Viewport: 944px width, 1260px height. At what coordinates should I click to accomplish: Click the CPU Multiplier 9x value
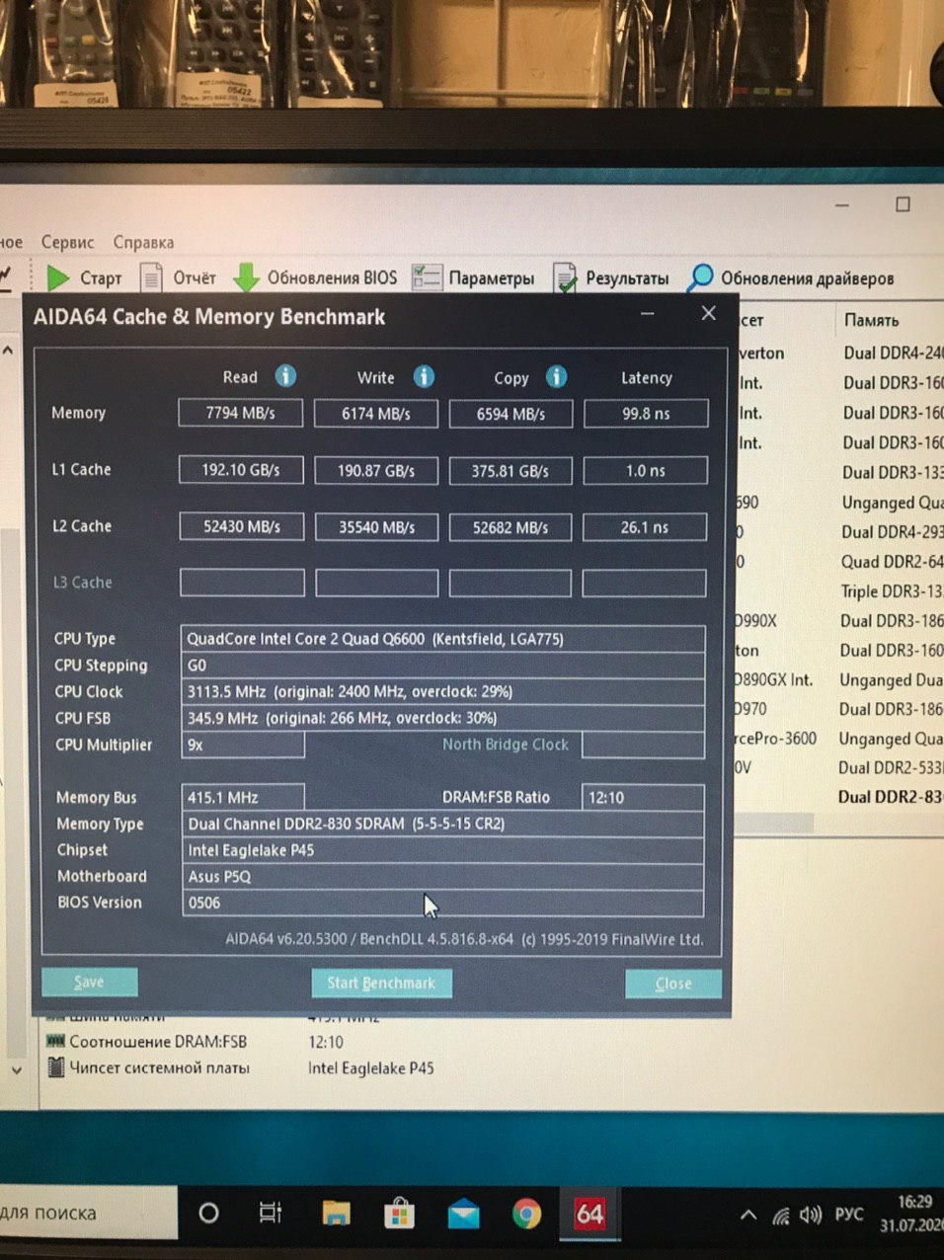click(243, 745)
